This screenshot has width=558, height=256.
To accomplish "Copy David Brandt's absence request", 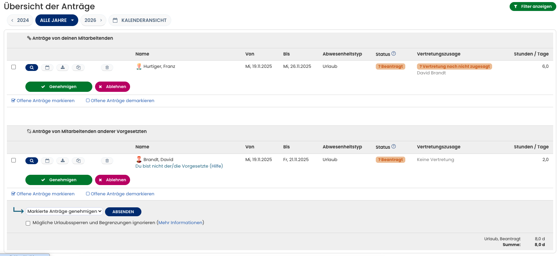I will [78, 161].
